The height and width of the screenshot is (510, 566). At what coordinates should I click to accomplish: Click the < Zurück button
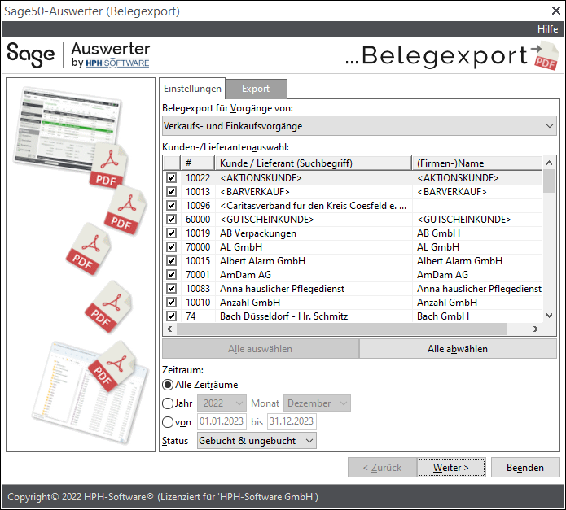click(x=382, y=468)
